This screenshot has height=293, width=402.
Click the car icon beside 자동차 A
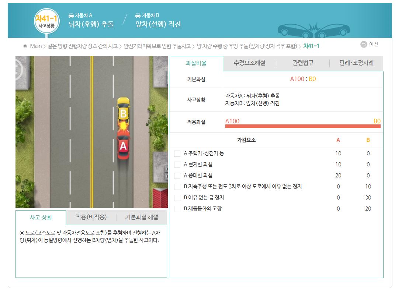[71, 15]
